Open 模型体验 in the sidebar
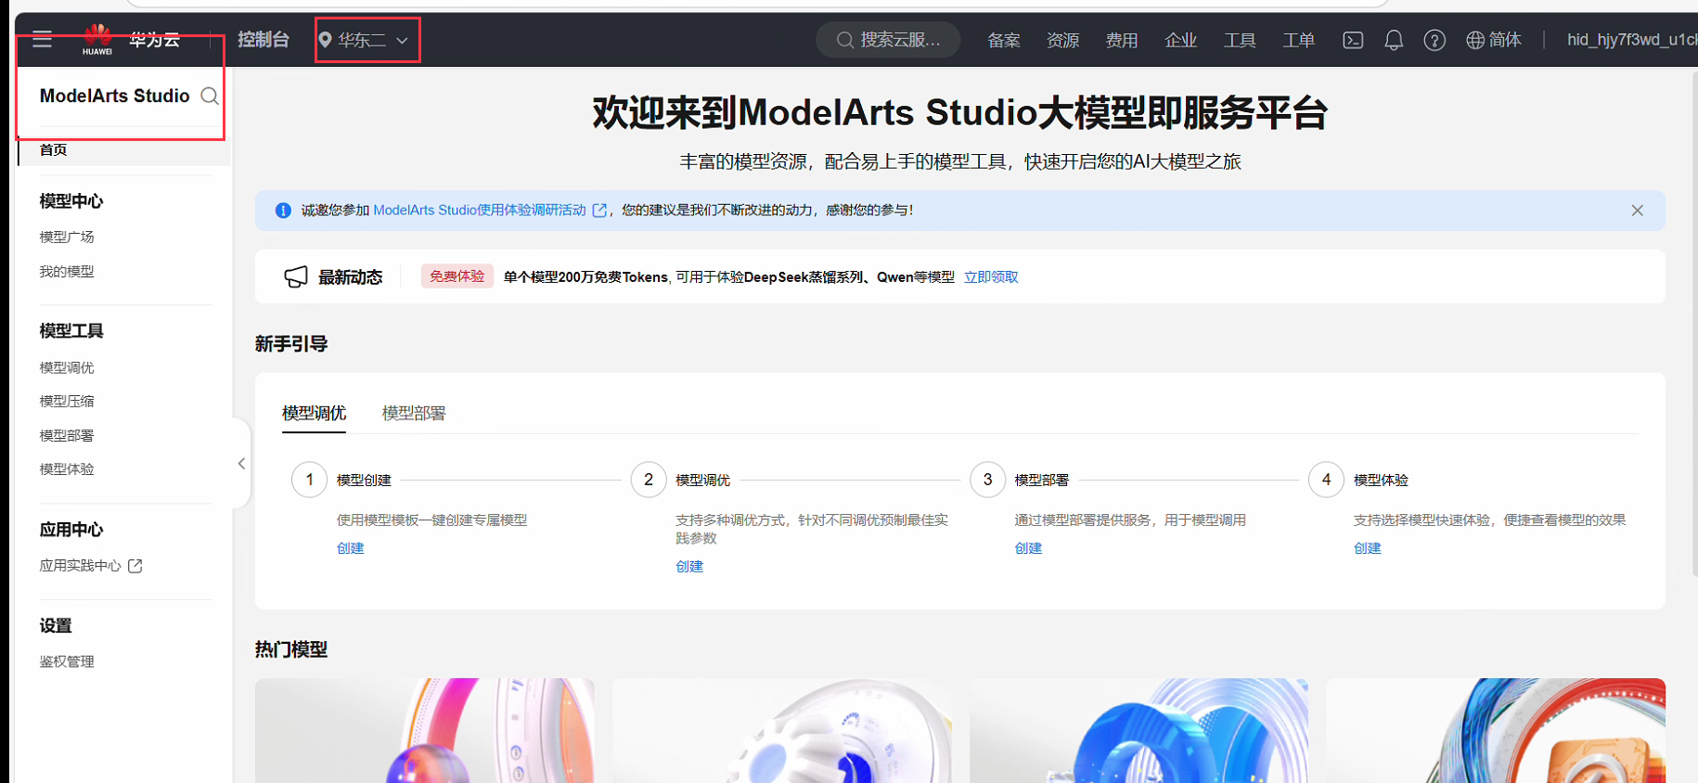Viewport: 1698px width, 783px height. [67, 469]
